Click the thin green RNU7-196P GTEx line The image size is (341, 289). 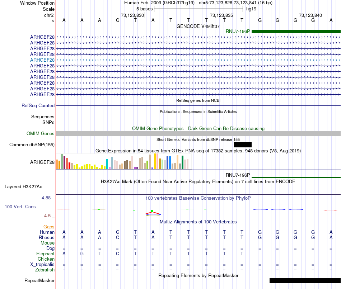coord(296,177)
